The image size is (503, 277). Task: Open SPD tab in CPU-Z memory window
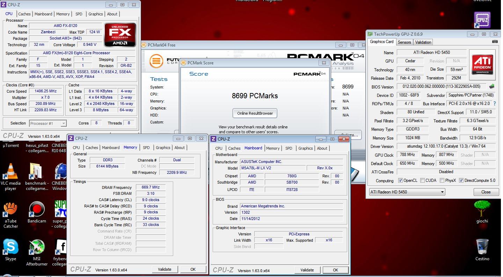pos(146,148)
